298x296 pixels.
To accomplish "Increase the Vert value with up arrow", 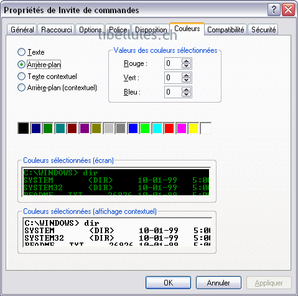I will [187, 75].
